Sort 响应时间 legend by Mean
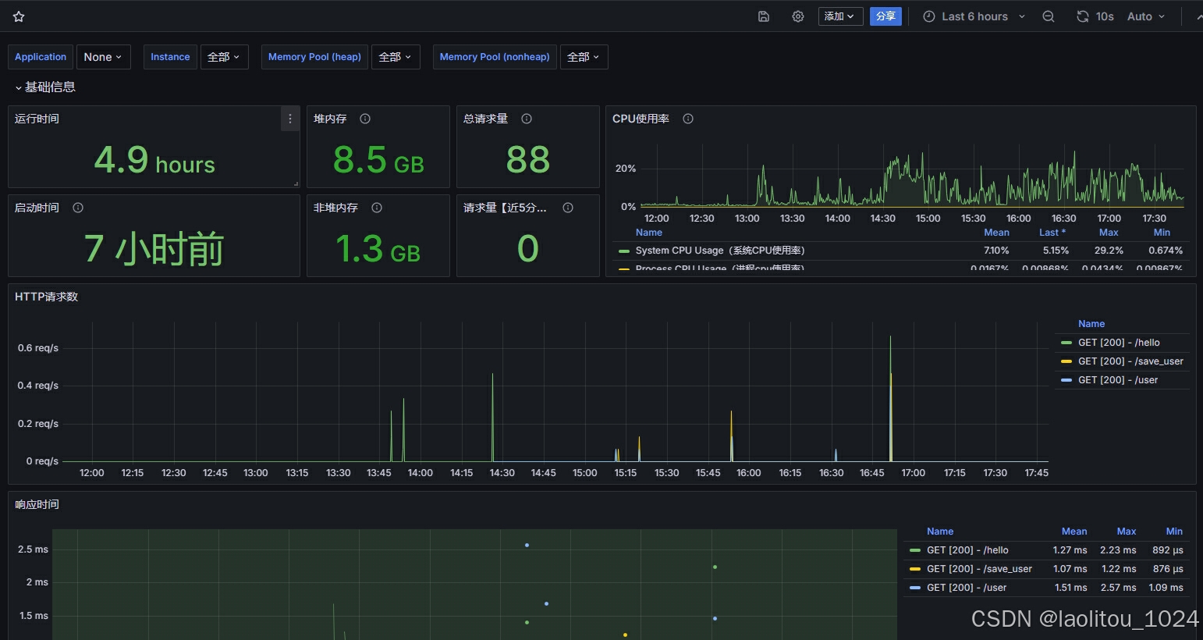This screenshot has width=1203, height=640. tap(1074, 532)
